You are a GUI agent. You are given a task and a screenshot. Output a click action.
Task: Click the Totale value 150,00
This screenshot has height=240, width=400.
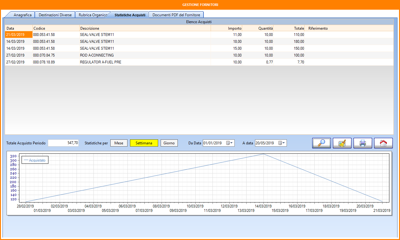tap(299, 48)
